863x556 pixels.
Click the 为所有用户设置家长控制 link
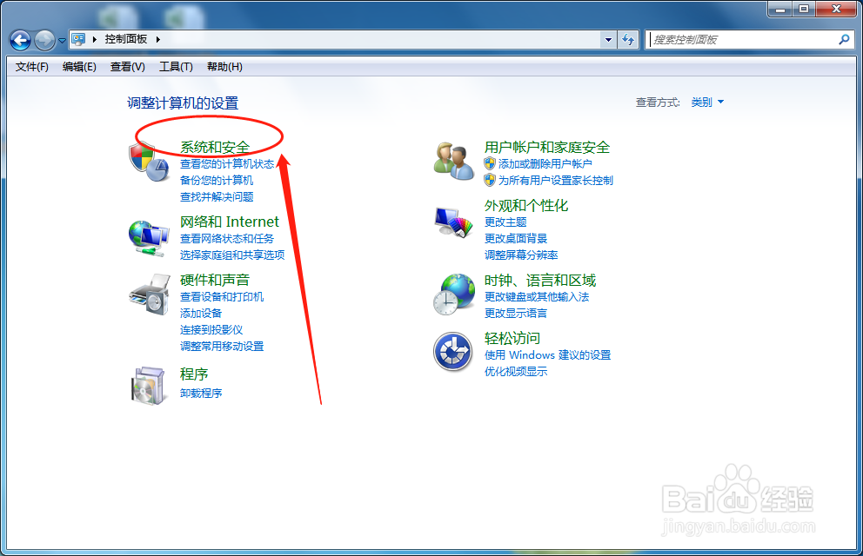click(555, 180)
